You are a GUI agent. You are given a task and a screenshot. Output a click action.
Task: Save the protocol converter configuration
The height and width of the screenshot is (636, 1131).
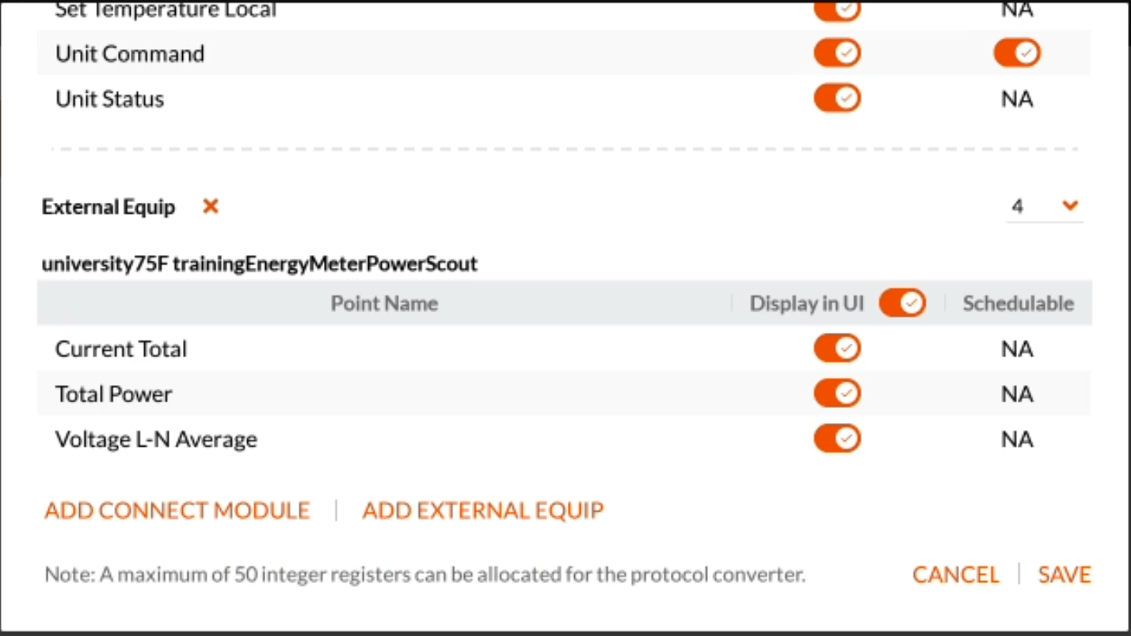point(1064,574)
